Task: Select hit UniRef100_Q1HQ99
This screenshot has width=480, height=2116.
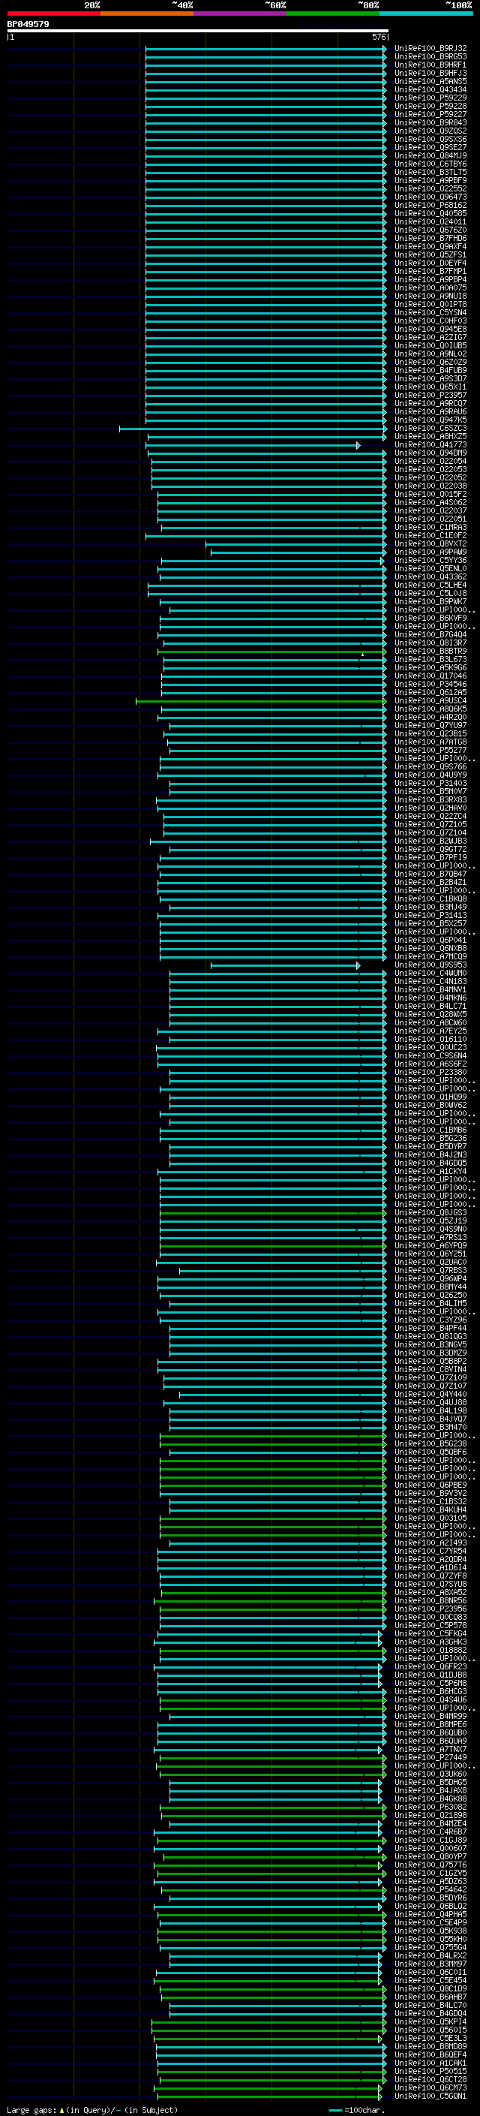Action: (x=430, y=1097)
